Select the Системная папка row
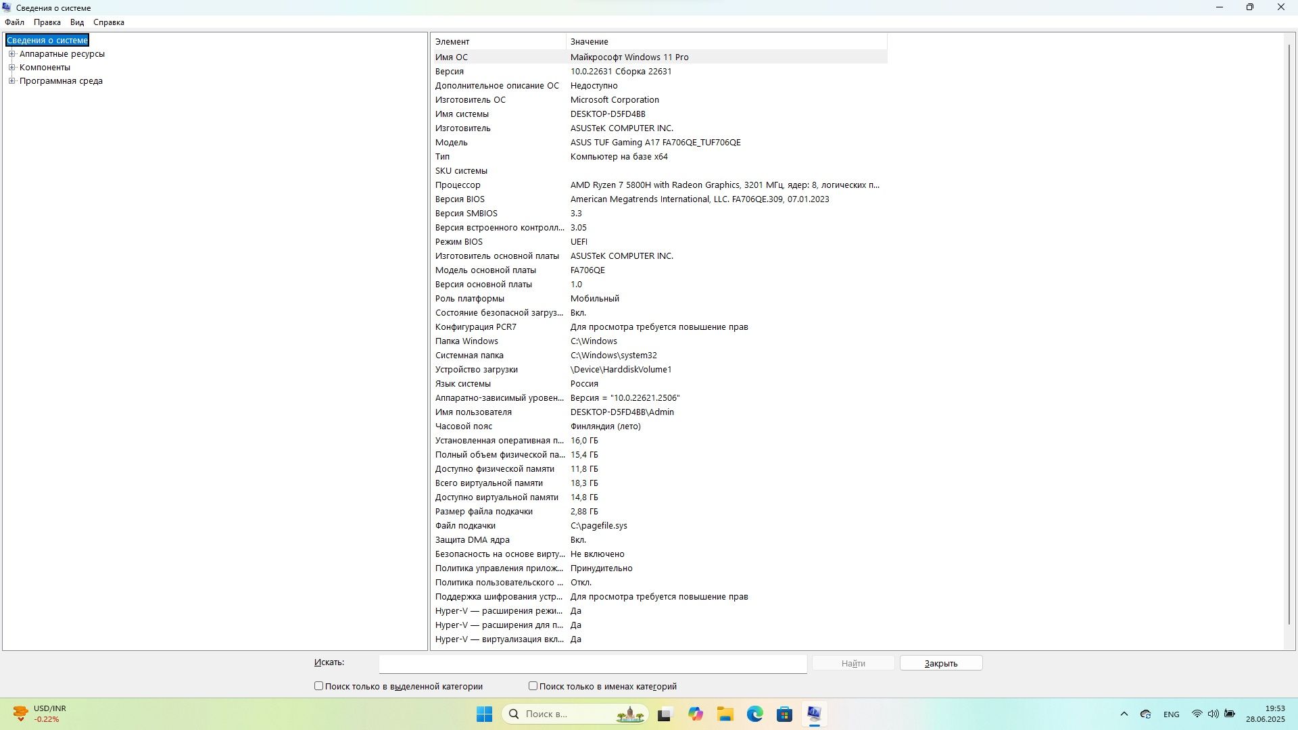 (659, 356)
